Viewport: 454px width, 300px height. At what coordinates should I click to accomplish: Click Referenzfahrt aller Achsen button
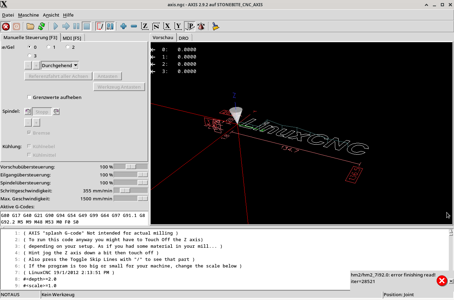coord(59,76)
